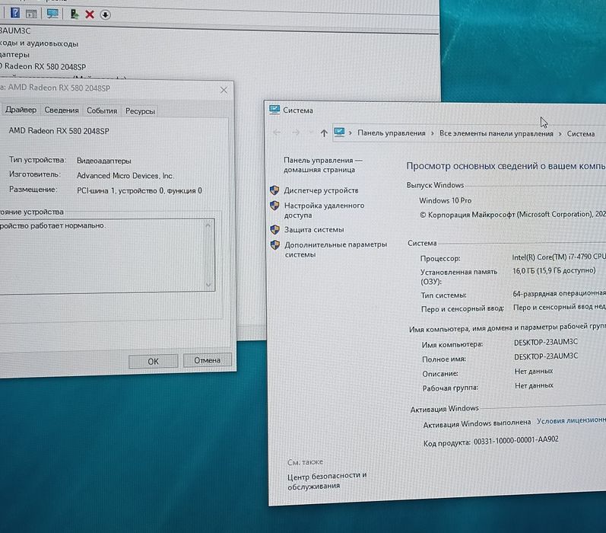Click Нет данных next to Рабочая группа
606x533 pixels.
point(534,385)
